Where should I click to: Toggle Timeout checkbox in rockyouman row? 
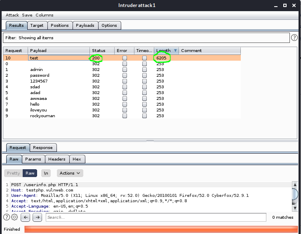coord(144,116)
